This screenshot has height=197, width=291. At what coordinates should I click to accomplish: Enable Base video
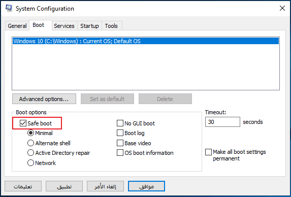pos(120,143)
